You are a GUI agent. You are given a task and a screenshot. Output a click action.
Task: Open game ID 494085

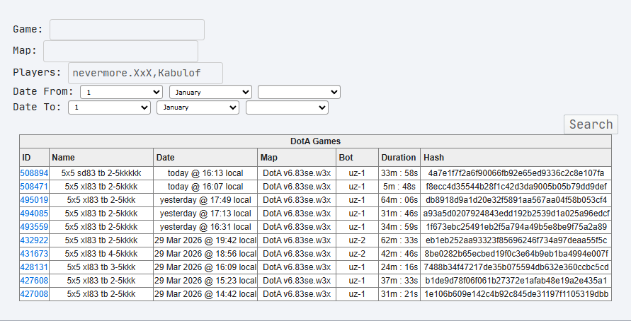point(34,214)
